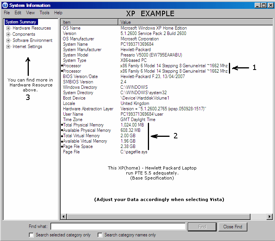Open the View menu
Viewport: 275px width, 241px height.
30,13
